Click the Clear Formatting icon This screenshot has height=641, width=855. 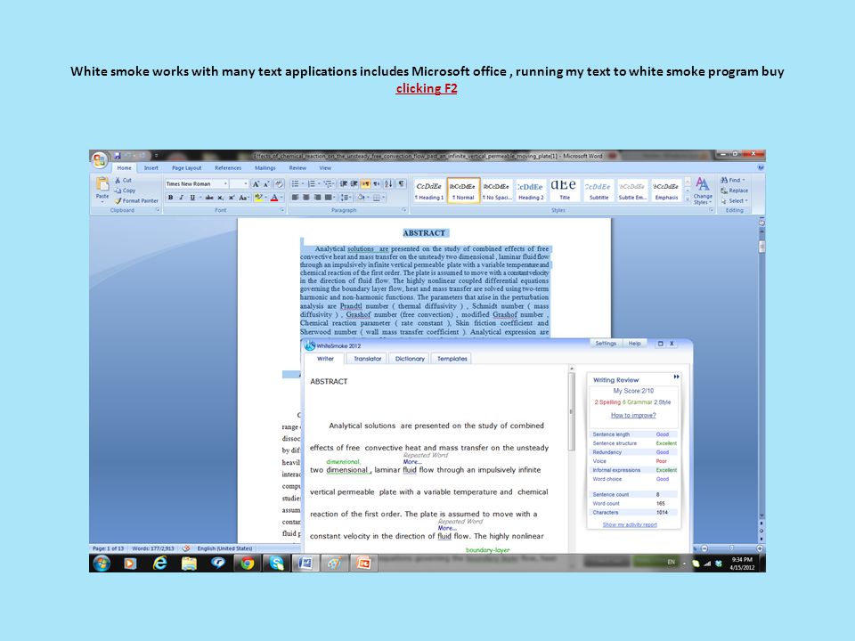coord(279,184)
